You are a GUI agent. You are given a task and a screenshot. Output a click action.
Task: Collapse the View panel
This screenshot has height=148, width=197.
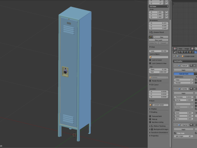coord(150,47)
